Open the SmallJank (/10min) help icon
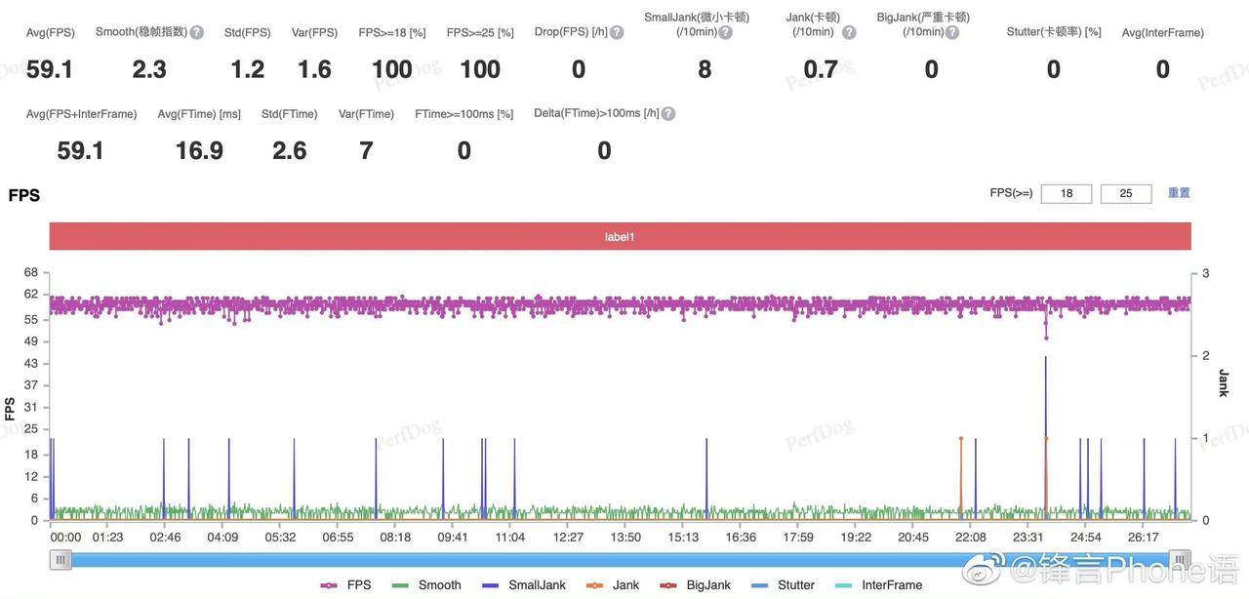The height and width of the screenshot is (599, 1249). pyautogui.click(x=725, y=32)
